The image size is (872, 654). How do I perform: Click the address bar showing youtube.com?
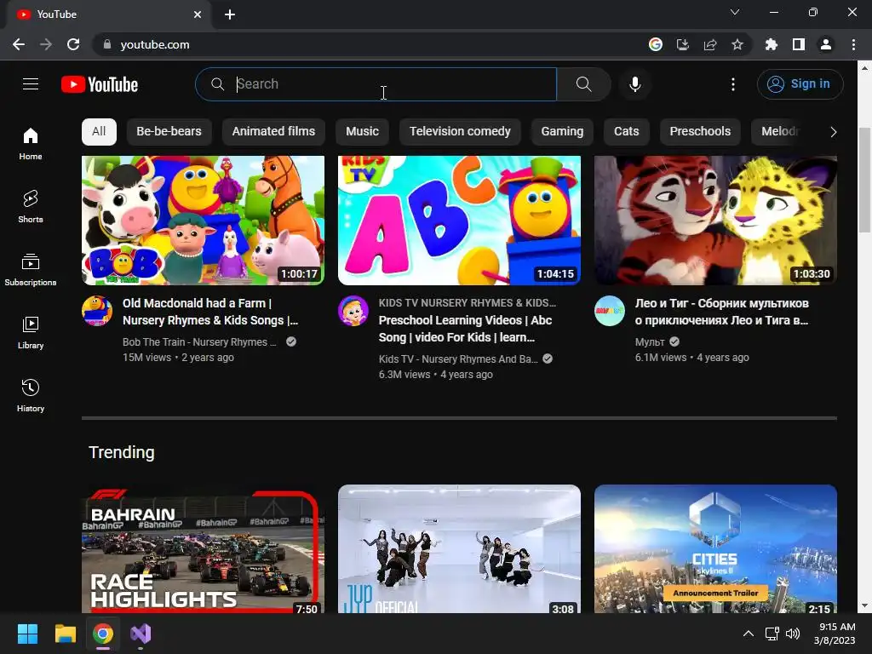(x=367, y=44)
